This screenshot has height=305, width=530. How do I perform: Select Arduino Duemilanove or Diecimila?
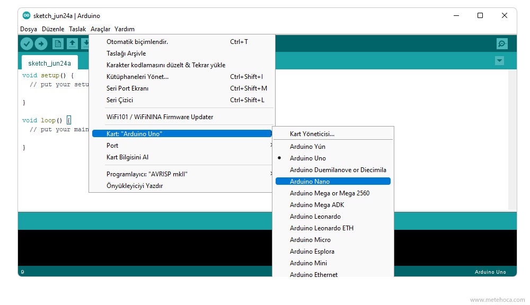pyautogui.click(x=333, y=170)
